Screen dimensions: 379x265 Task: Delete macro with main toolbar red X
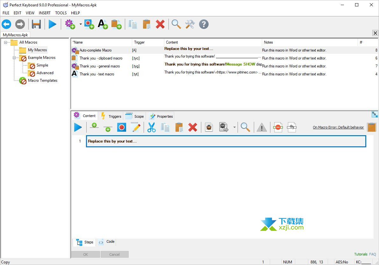pyautogui.click(x=160, y=24)
